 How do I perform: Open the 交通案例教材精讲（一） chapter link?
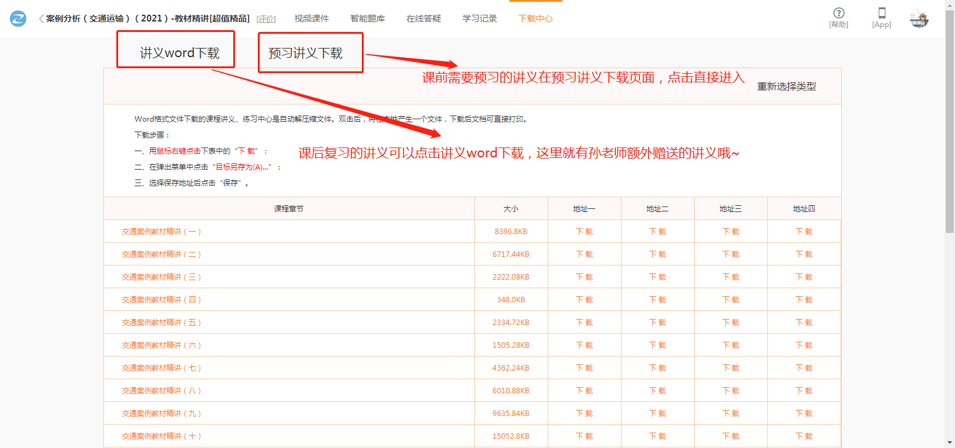161,232
